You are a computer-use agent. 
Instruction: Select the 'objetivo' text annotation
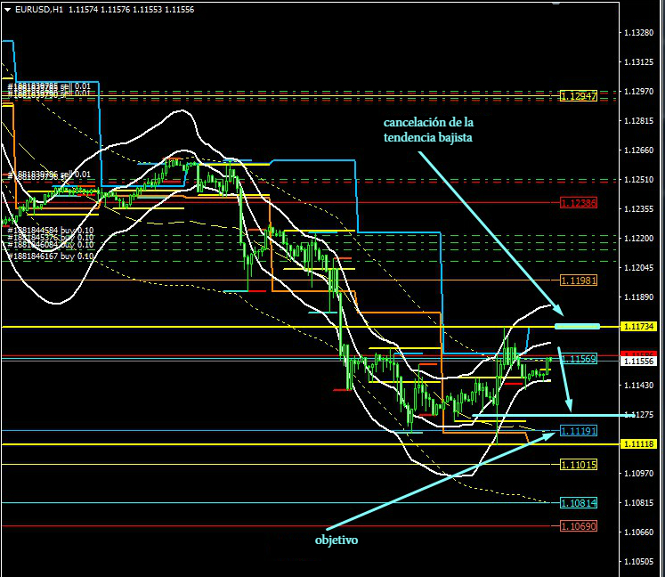[337, 540]
